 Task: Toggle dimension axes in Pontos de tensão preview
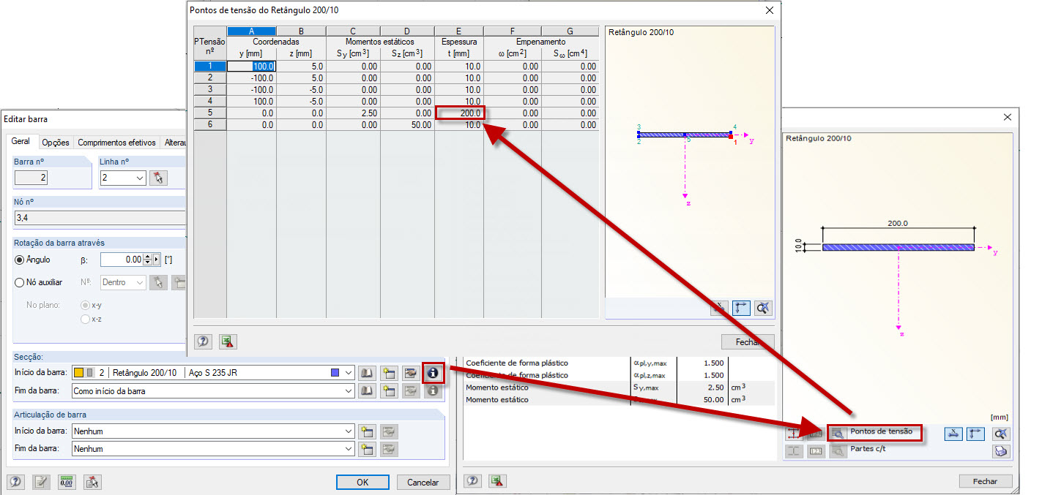click(x=741, y=309)
